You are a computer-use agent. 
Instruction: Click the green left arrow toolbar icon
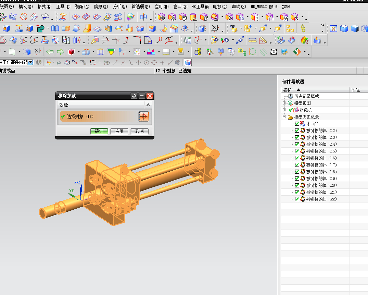50,52
